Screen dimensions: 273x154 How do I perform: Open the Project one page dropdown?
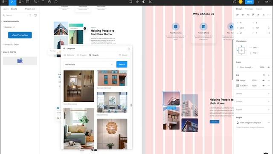pyautogui.click(x=31, y=9)
